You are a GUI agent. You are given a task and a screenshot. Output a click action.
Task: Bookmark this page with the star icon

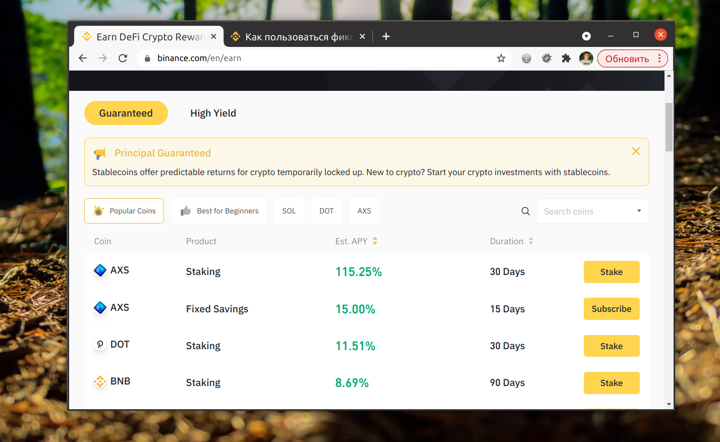point(501,59)
